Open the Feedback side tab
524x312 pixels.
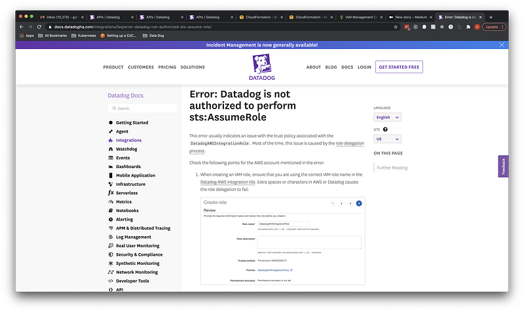click(503, 166)
